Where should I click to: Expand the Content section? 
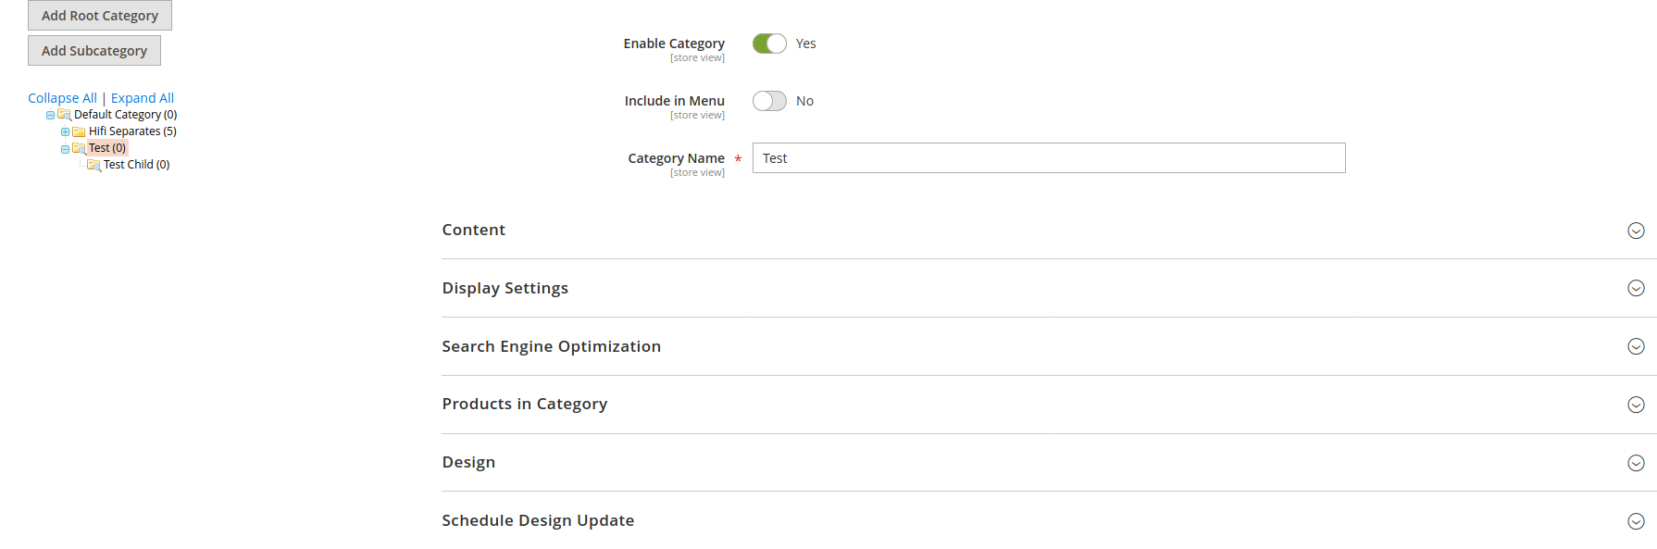pyautogui.click(x=1637, y=231)
